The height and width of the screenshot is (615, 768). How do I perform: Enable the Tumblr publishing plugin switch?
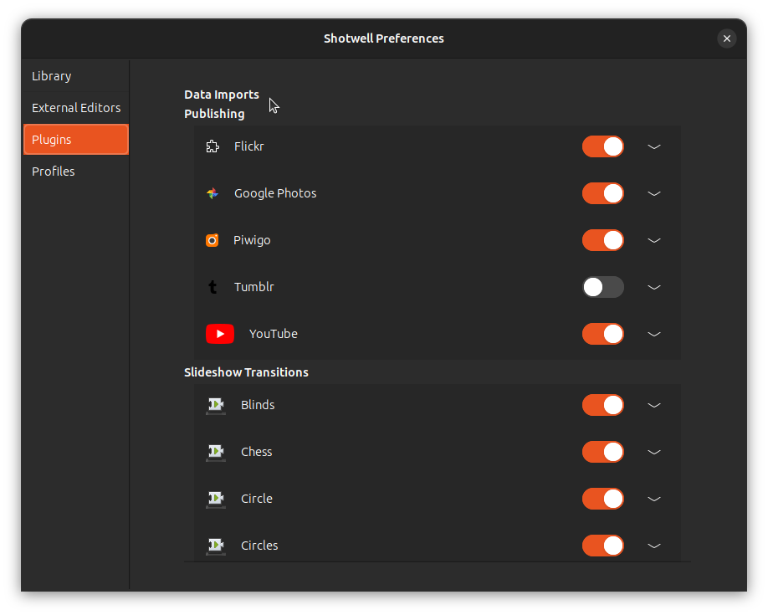[x=603, y=287]
